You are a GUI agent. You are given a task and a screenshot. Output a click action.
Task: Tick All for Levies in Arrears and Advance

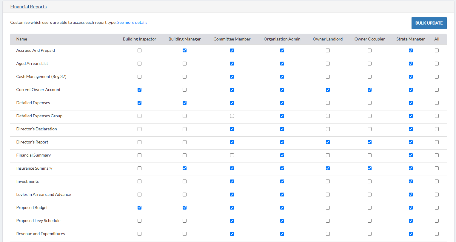tap(437, 194)
